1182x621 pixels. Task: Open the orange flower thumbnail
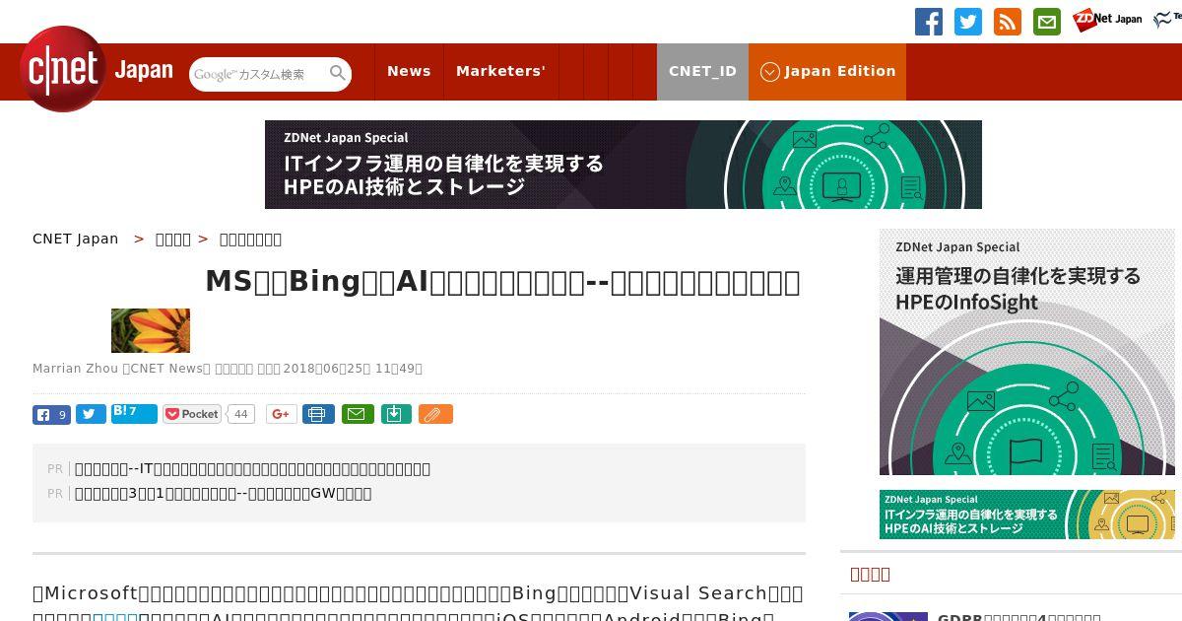(x=151, y=330)
